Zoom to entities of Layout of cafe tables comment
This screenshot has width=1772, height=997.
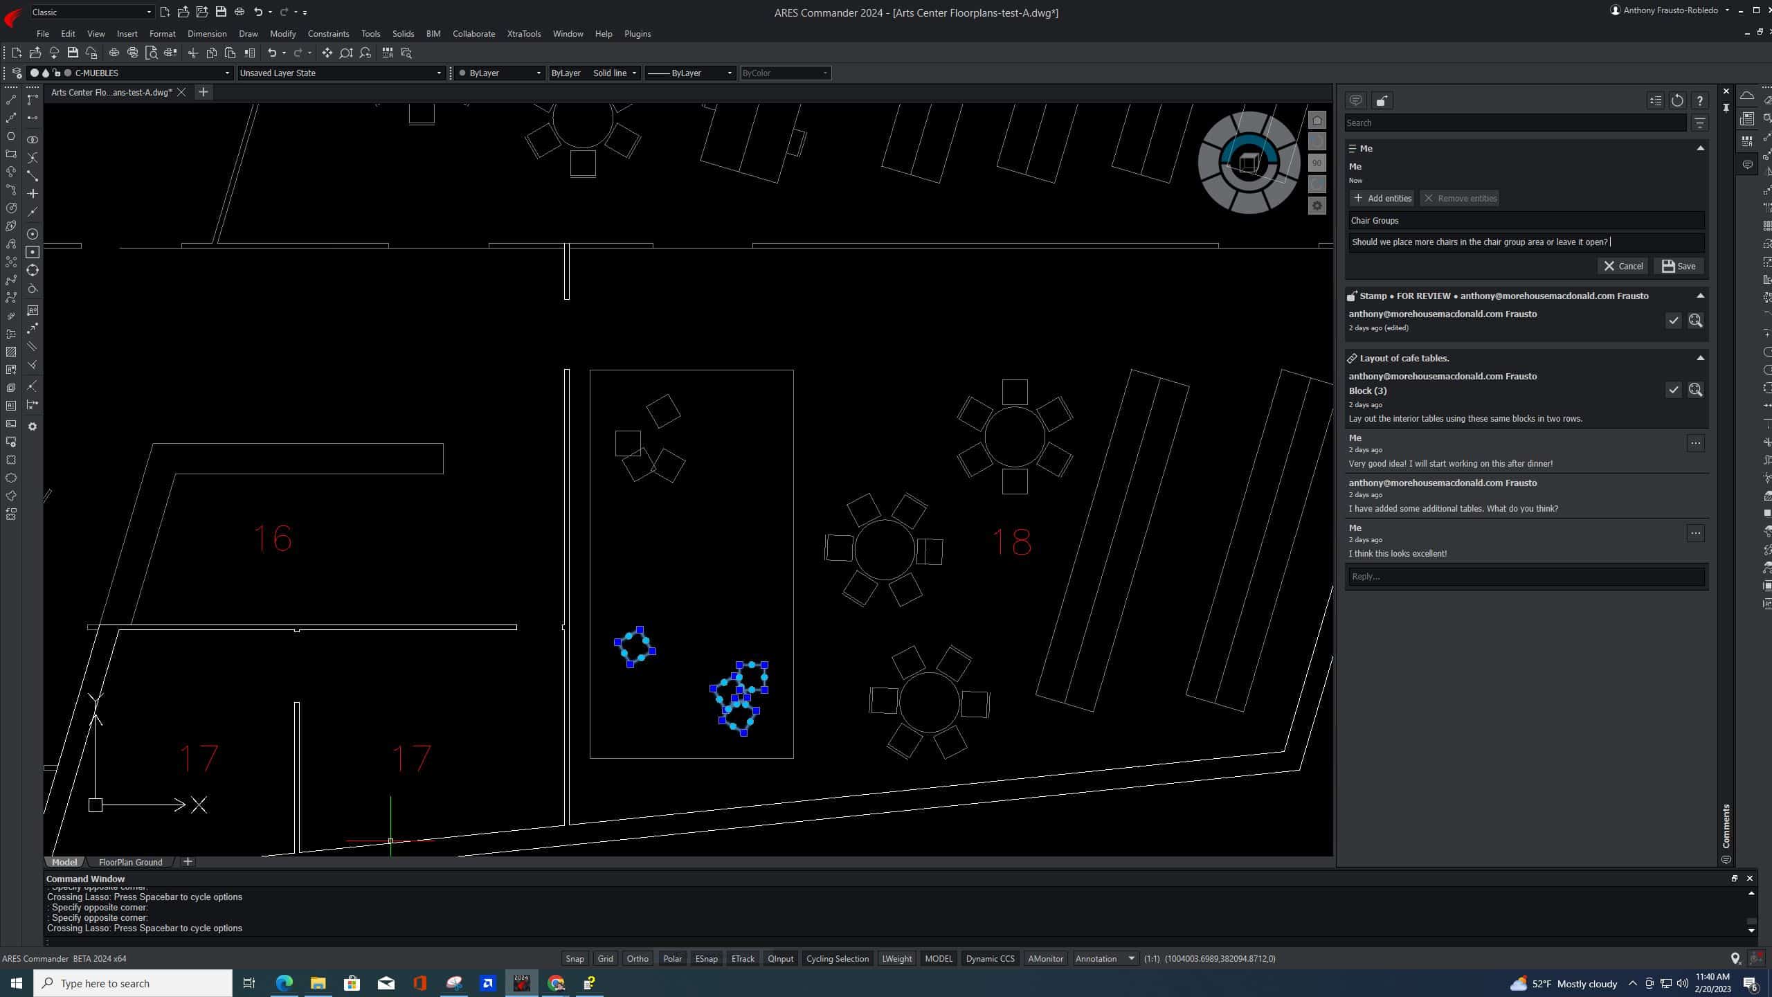(1695, 390)
